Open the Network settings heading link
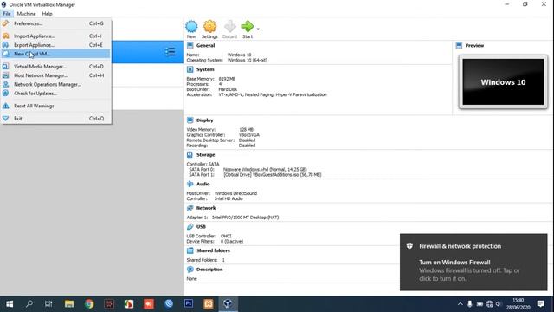 pyautogui.click(x=206, y=208)
